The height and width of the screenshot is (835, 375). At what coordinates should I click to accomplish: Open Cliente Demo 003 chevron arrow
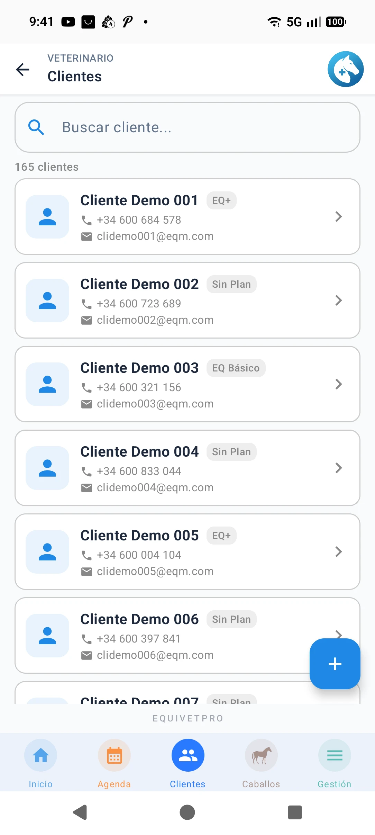(x=338, y=384)
